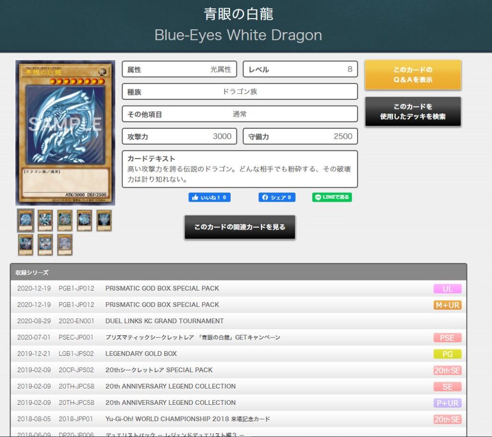492x437 pixels.
Task: Select the third card art thumbnail in top row
Action: click(x=65, y=220)
